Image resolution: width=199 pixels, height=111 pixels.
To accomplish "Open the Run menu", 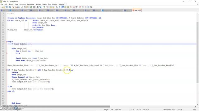I will (x=49, y=4).
